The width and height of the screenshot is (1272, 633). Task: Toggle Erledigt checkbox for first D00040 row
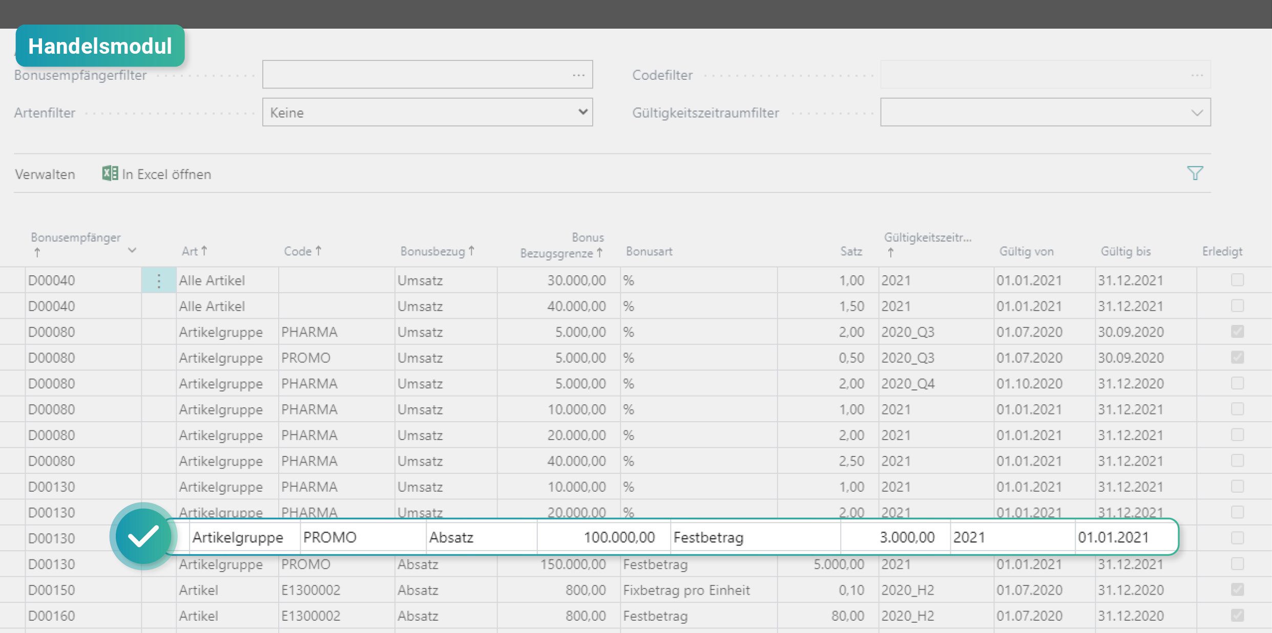tap(1237, 280)
